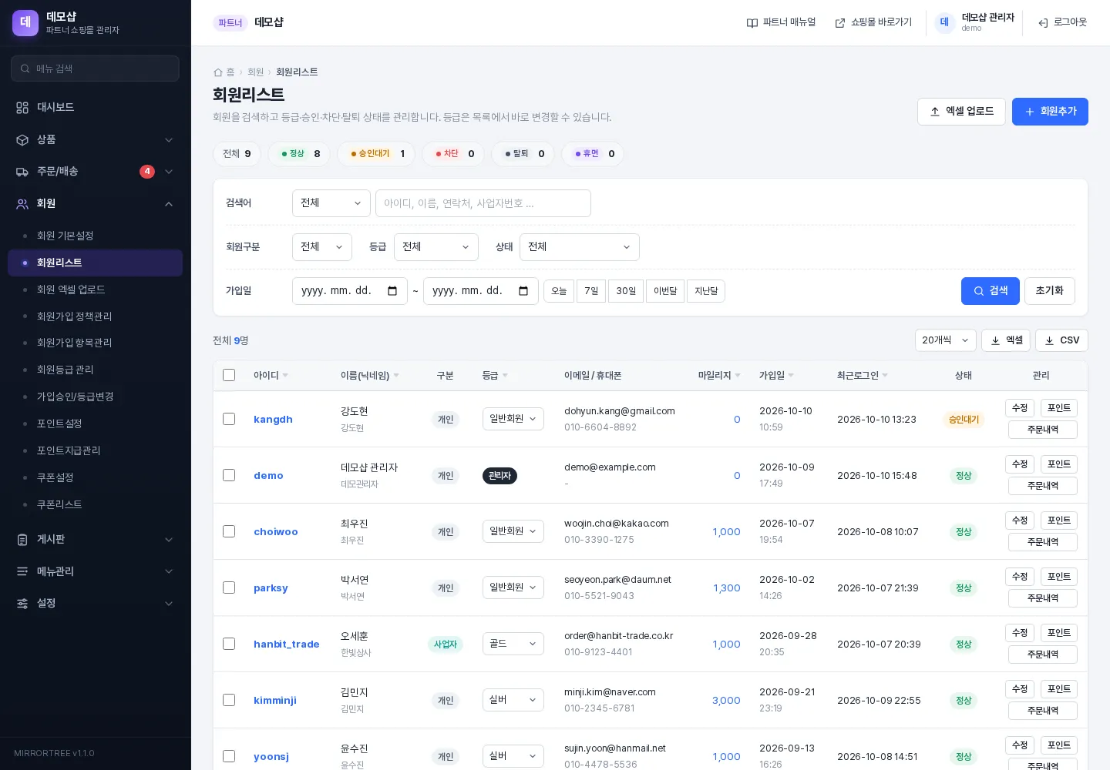Click the 게시판 clipboard icon

click(22, 540)
